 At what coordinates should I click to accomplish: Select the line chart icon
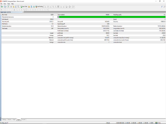pyautogui.click(x=50, y=7)
